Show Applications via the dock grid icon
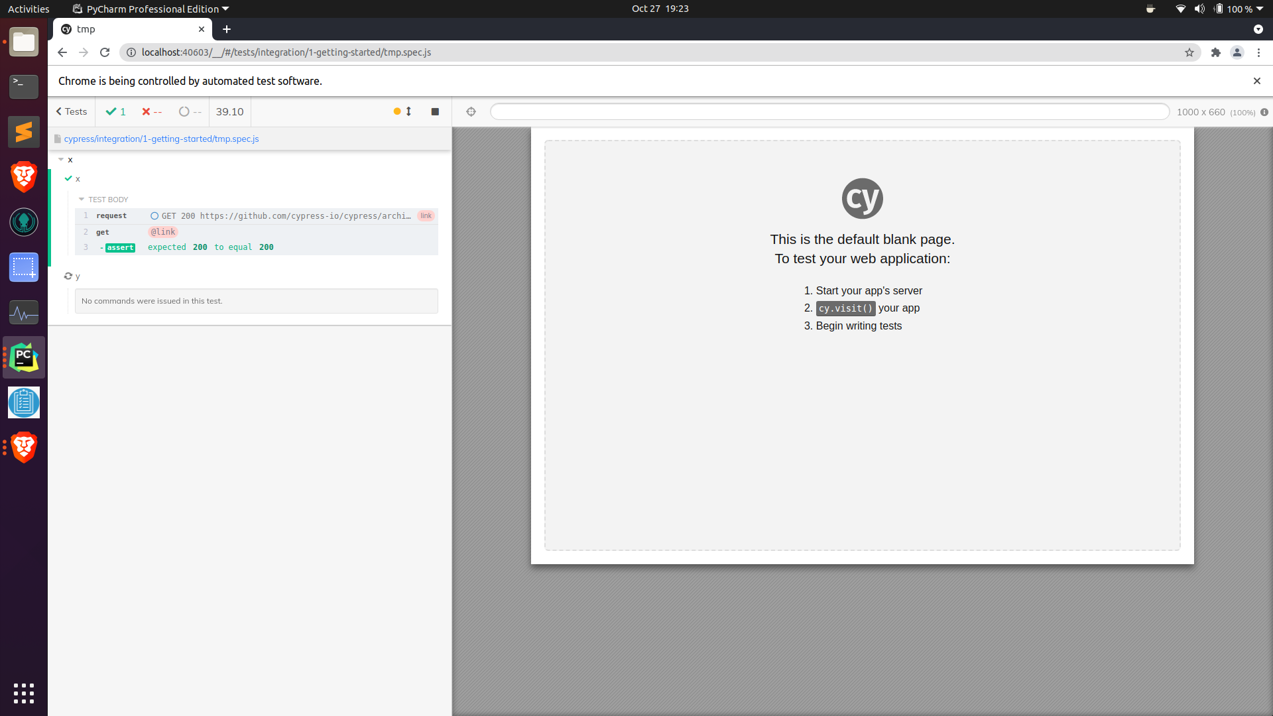Viewport: 1273px width, 716px height. [23, 693]
